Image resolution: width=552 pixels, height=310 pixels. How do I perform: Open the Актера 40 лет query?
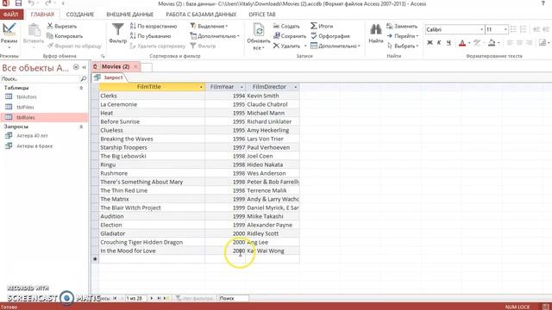(x=32, y=136)
